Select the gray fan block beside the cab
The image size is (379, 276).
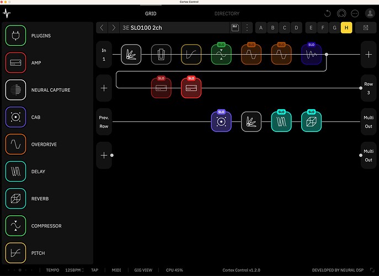(x=251, y=121)
